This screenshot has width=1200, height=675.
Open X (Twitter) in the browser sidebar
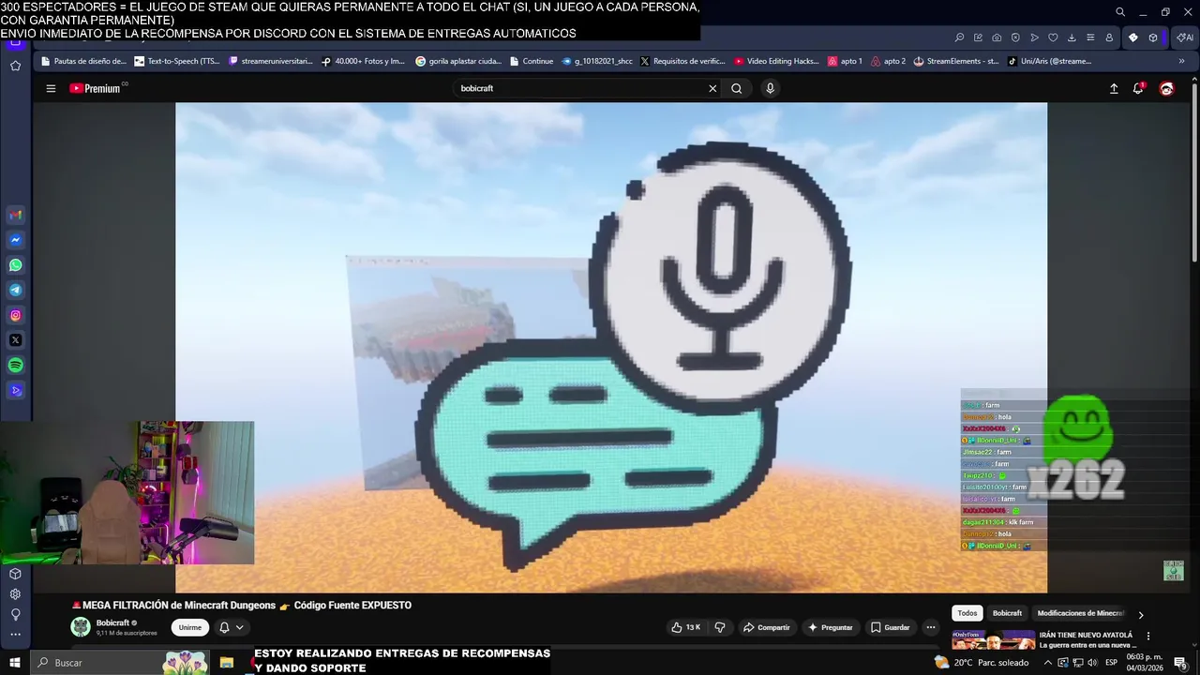click(15, 340)
